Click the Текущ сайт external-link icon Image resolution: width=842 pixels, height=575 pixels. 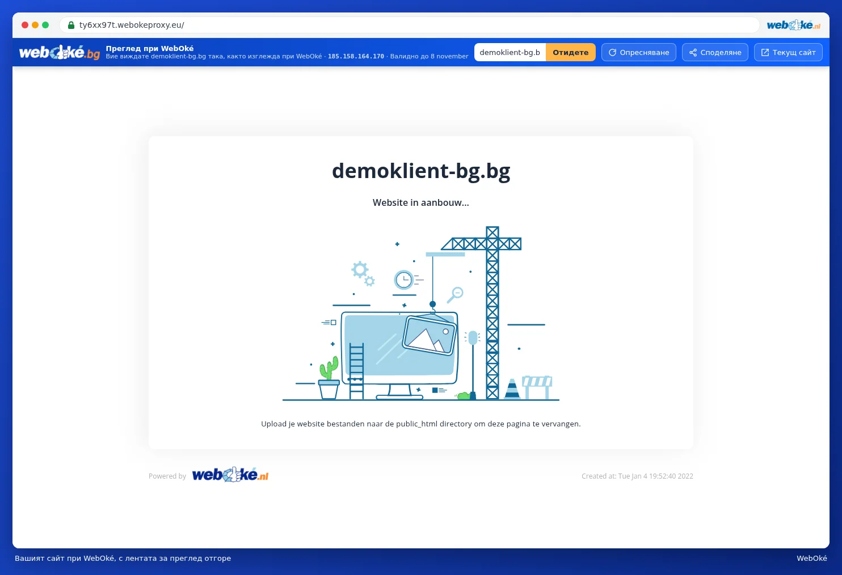click(765, 53)
